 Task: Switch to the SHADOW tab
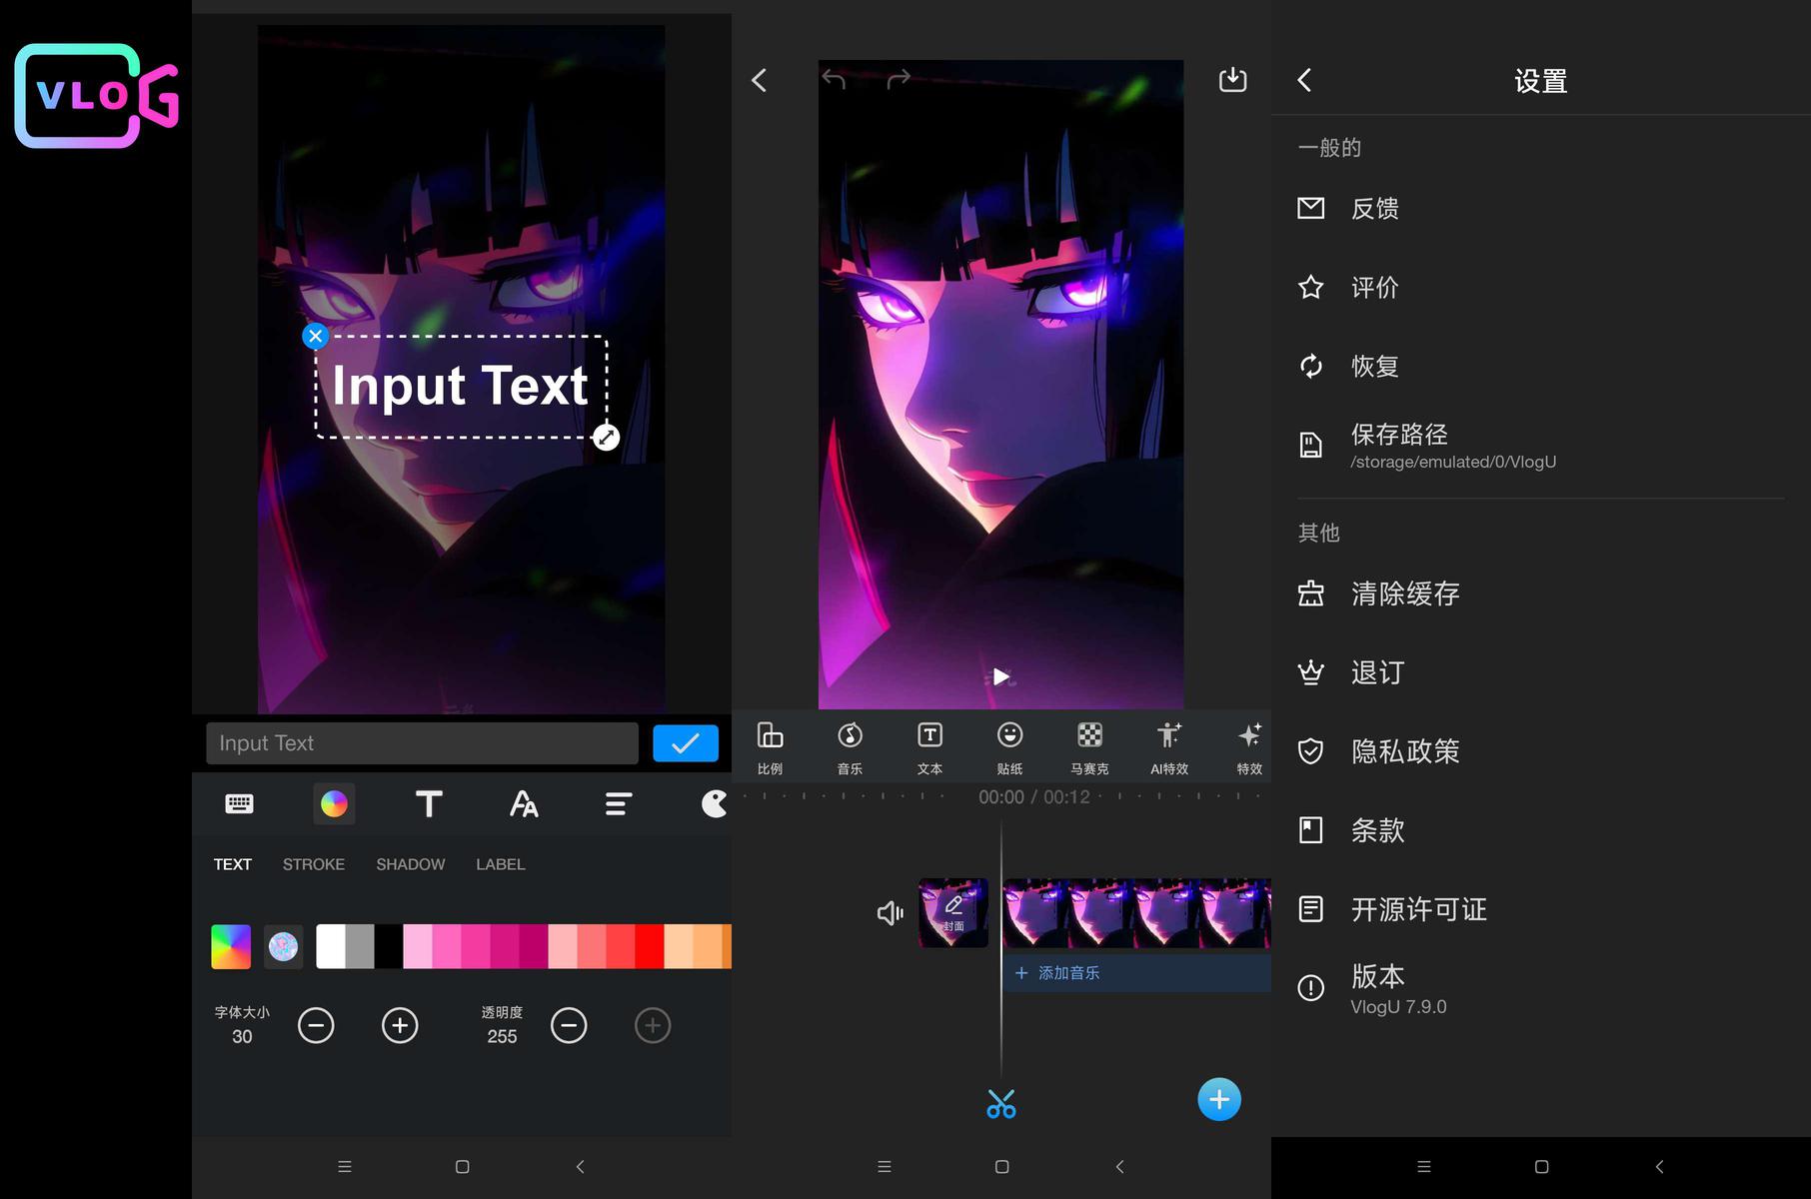point(411,864)
